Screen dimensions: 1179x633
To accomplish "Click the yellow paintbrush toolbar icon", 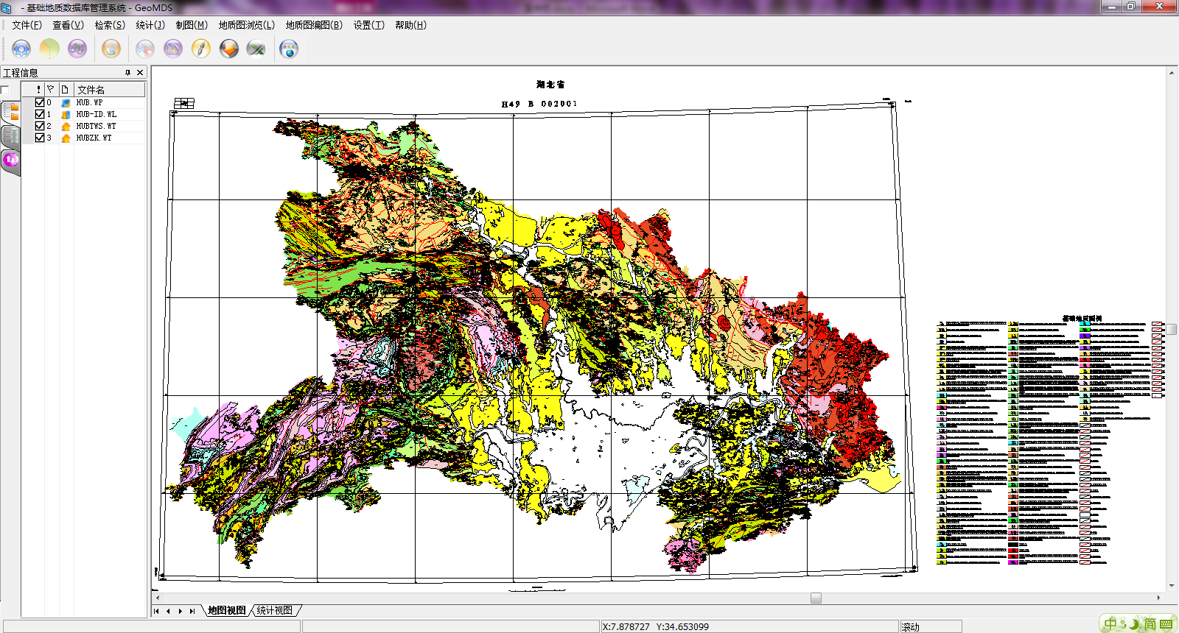I will tap(201, 49).
